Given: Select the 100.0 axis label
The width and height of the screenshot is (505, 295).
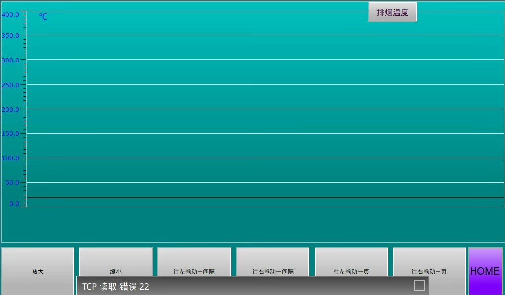Looking at the screenshot, I should 10,158.
